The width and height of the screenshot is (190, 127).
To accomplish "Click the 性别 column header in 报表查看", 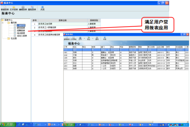I will click(x=96, y=47).
